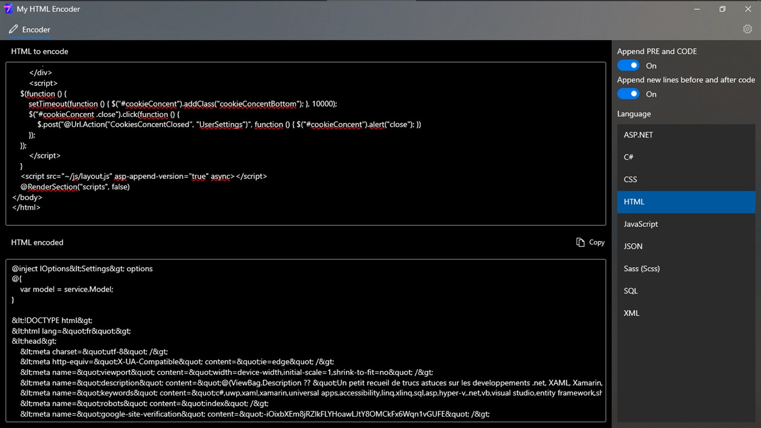This screenshot has width=761, height=428.
Task: Click the My HTML Encoder app icon
Action: [x=8, y=9]
